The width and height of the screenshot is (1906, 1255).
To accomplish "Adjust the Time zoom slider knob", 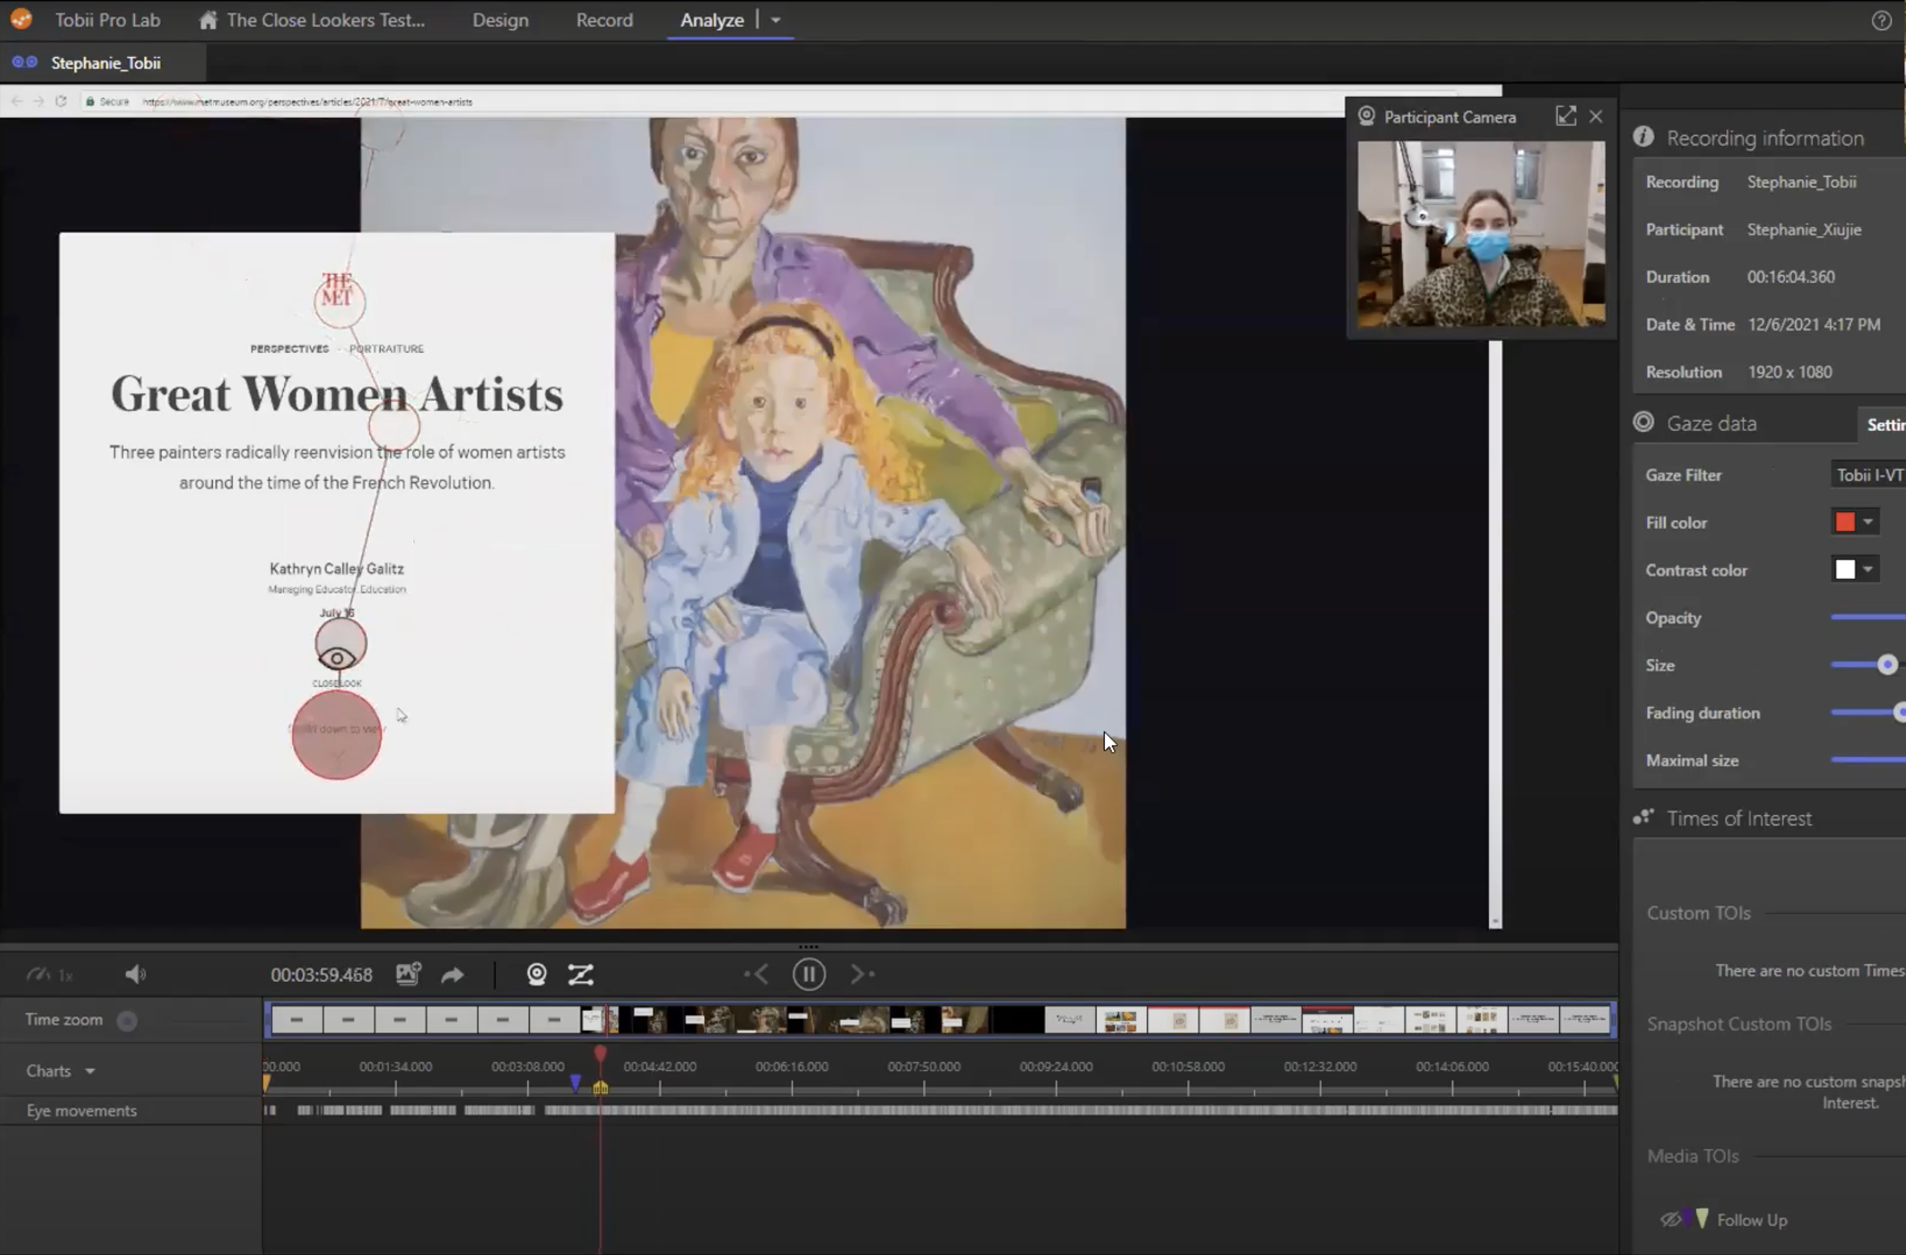I will pos(127,1020).
